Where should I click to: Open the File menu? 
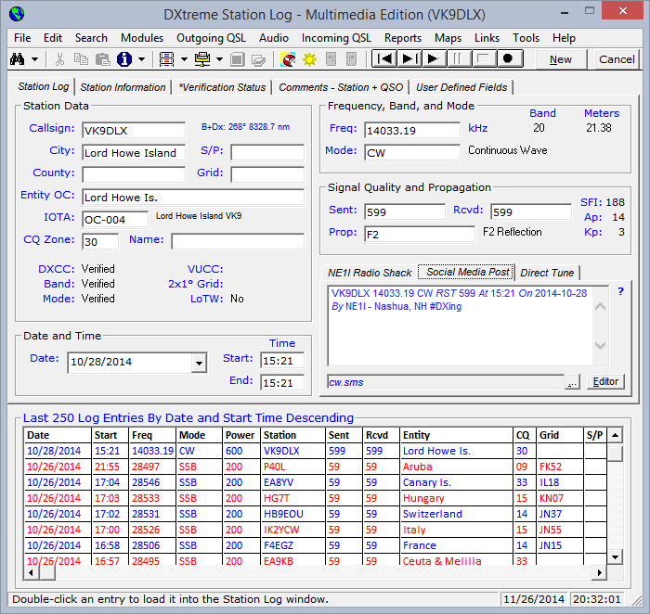[22, 38]
